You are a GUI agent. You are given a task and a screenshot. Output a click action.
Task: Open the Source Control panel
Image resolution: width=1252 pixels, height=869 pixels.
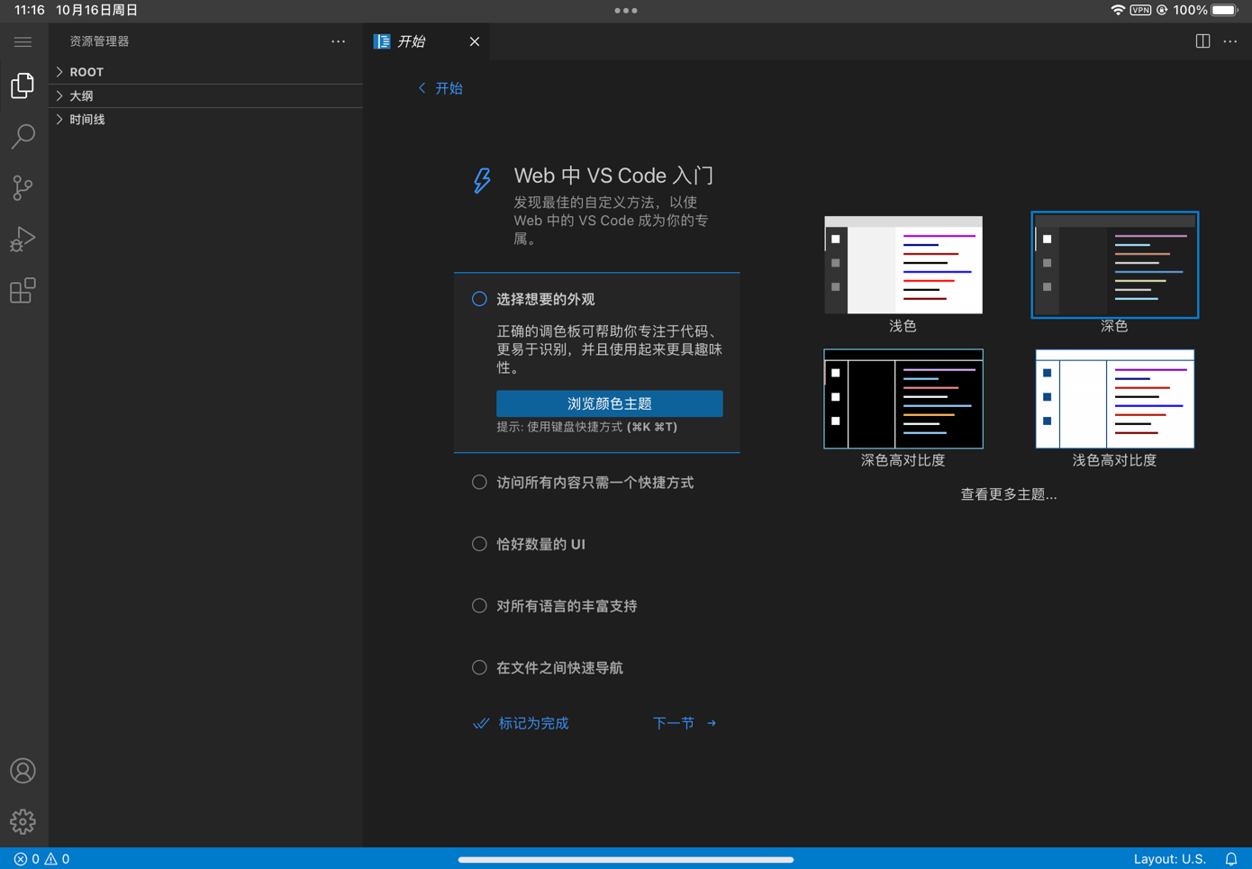pos(23,187)
